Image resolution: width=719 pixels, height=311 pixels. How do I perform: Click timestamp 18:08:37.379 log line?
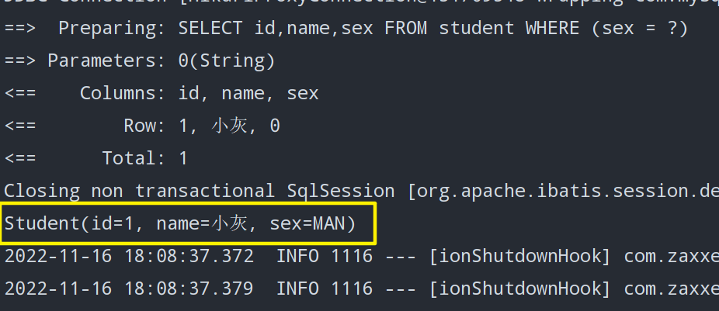(189, 289)
